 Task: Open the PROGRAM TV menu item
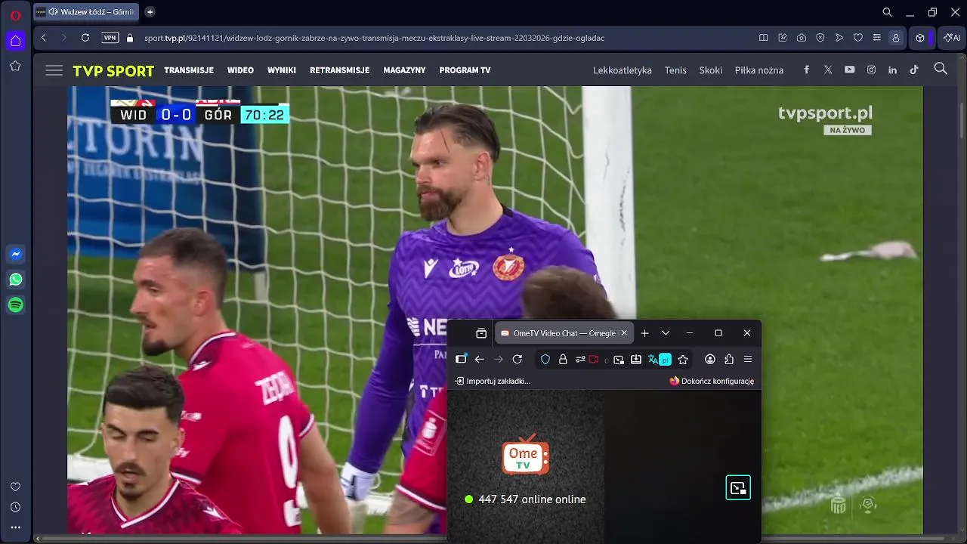465,70
